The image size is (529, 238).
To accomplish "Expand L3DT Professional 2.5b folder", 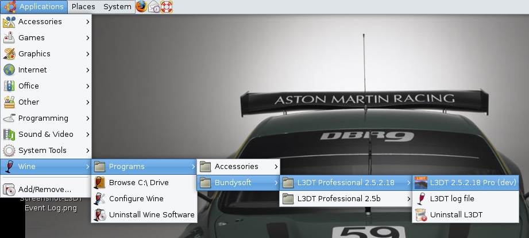I will point(338,199).
